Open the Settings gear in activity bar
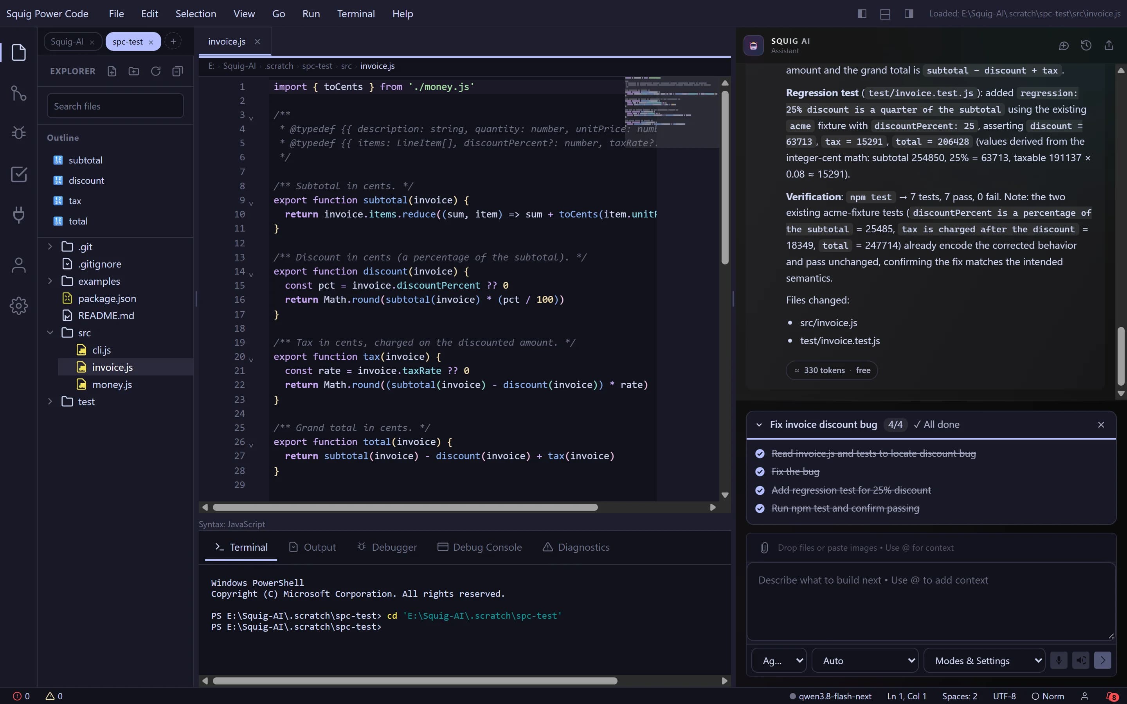The image size is (1127, 704). pyautogui.click(x=19, y=306)
